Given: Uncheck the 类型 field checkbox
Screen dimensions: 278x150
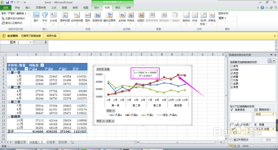Looking at the screenshot, I should tap(232, 73).
